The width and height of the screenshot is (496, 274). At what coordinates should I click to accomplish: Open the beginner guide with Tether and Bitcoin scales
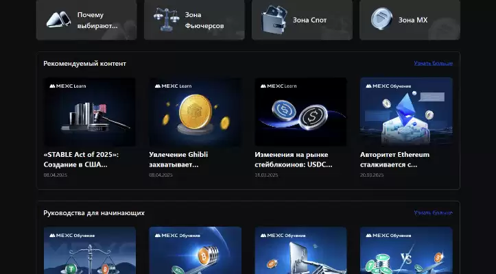tap(89, 250)
